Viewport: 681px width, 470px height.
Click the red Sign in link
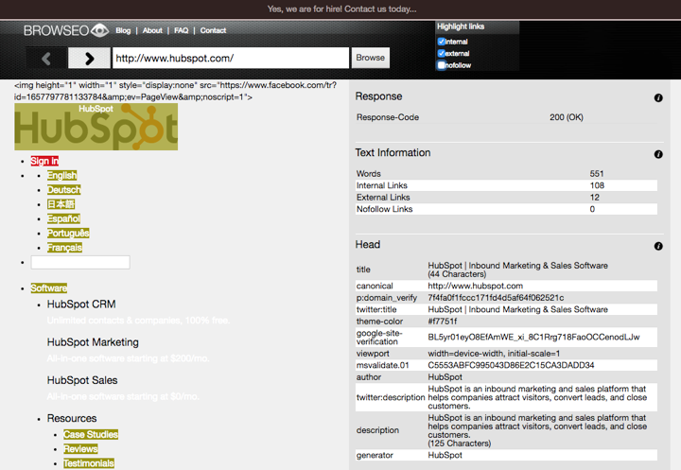pos(44,162)
